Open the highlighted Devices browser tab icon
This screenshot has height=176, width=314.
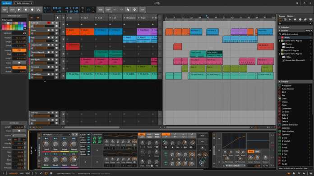coord(280,19)
